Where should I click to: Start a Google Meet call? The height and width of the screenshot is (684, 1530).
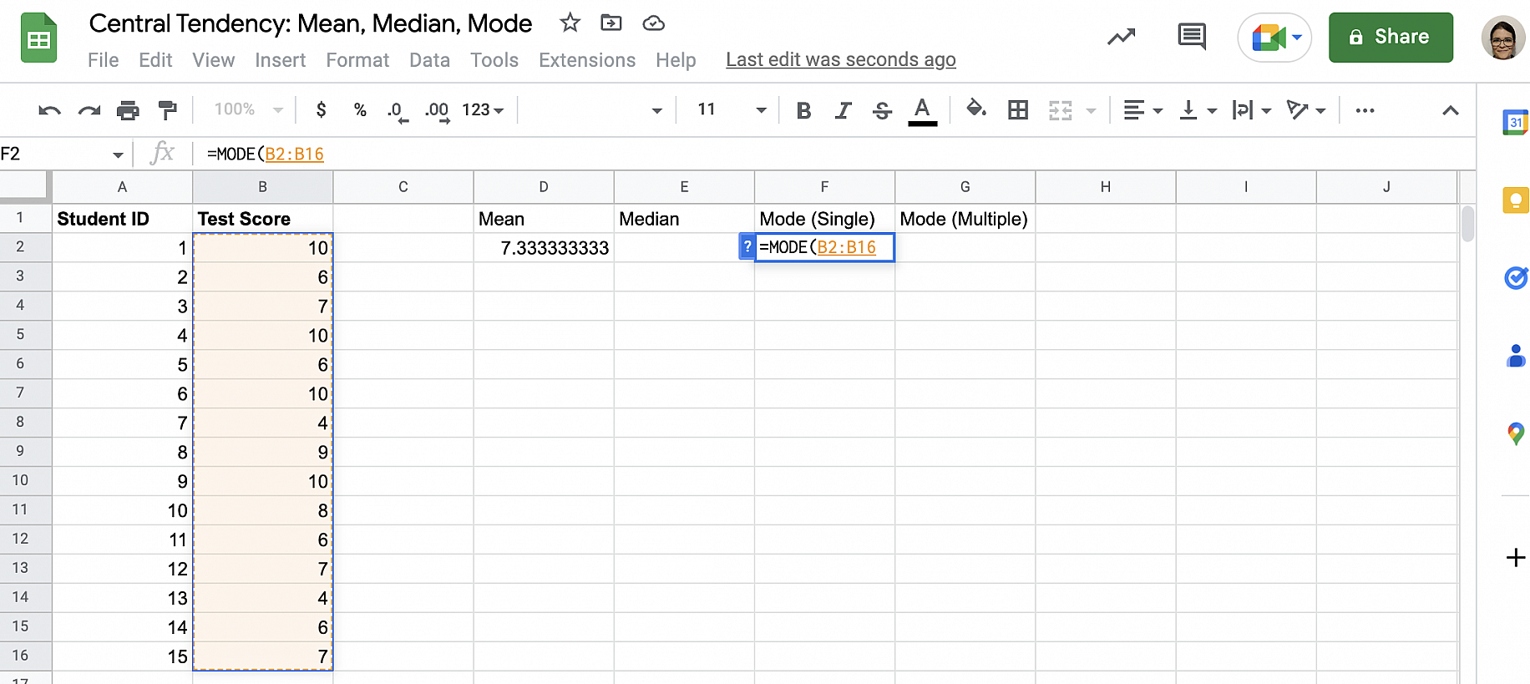(x=1274, y=38)
